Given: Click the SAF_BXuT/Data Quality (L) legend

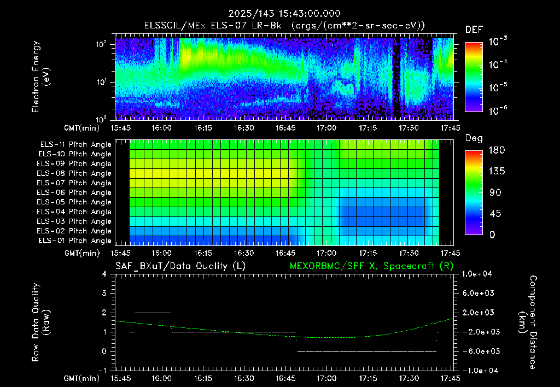Looking at the screenshot, I should [180, 266].
